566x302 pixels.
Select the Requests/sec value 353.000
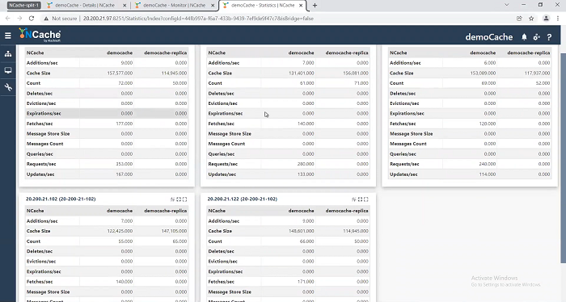point(125,164)
